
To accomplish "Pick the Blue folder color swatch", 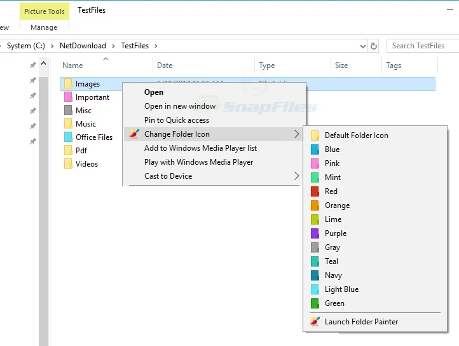I will (315, 149).
